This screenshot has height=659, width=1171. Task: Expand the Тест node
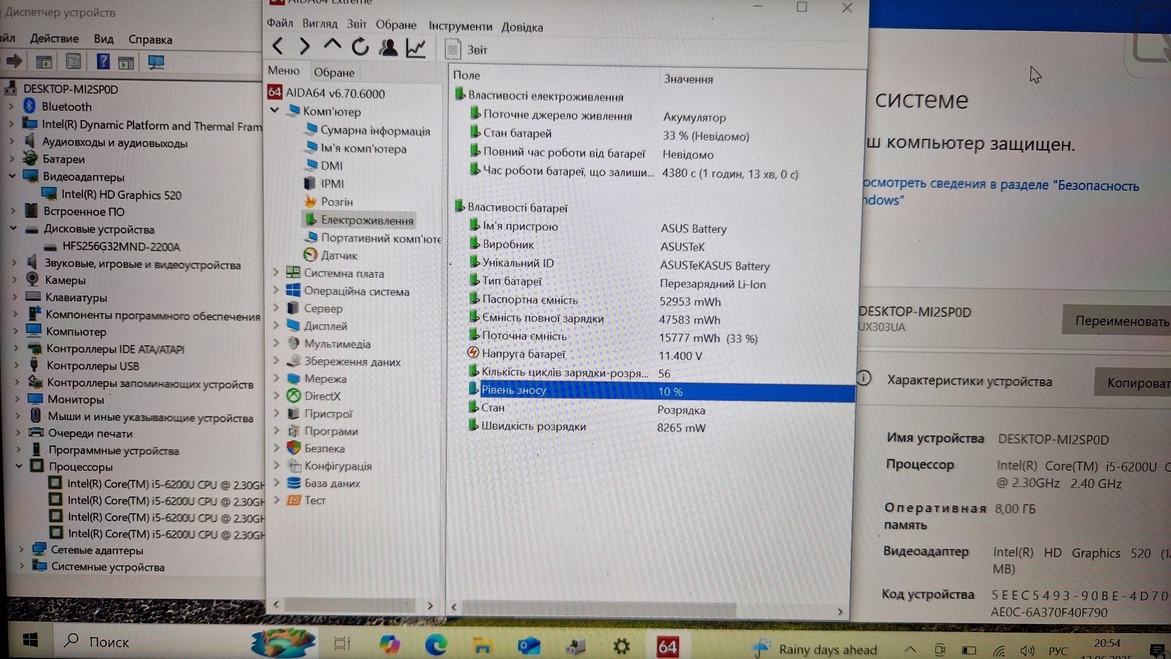277,500
